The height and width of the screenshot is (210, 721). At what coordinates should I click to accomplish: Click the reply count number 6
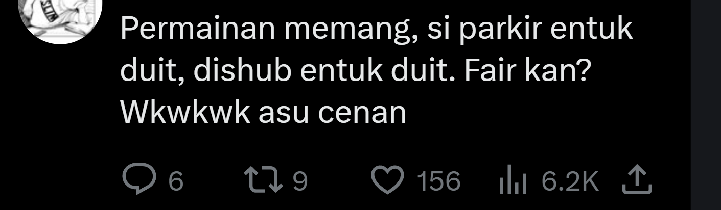[x=175, y=181]
